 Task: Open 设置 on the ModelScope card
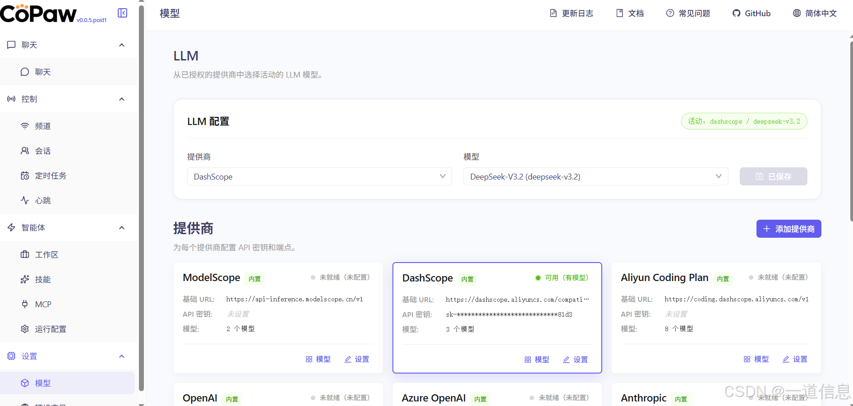357,359
